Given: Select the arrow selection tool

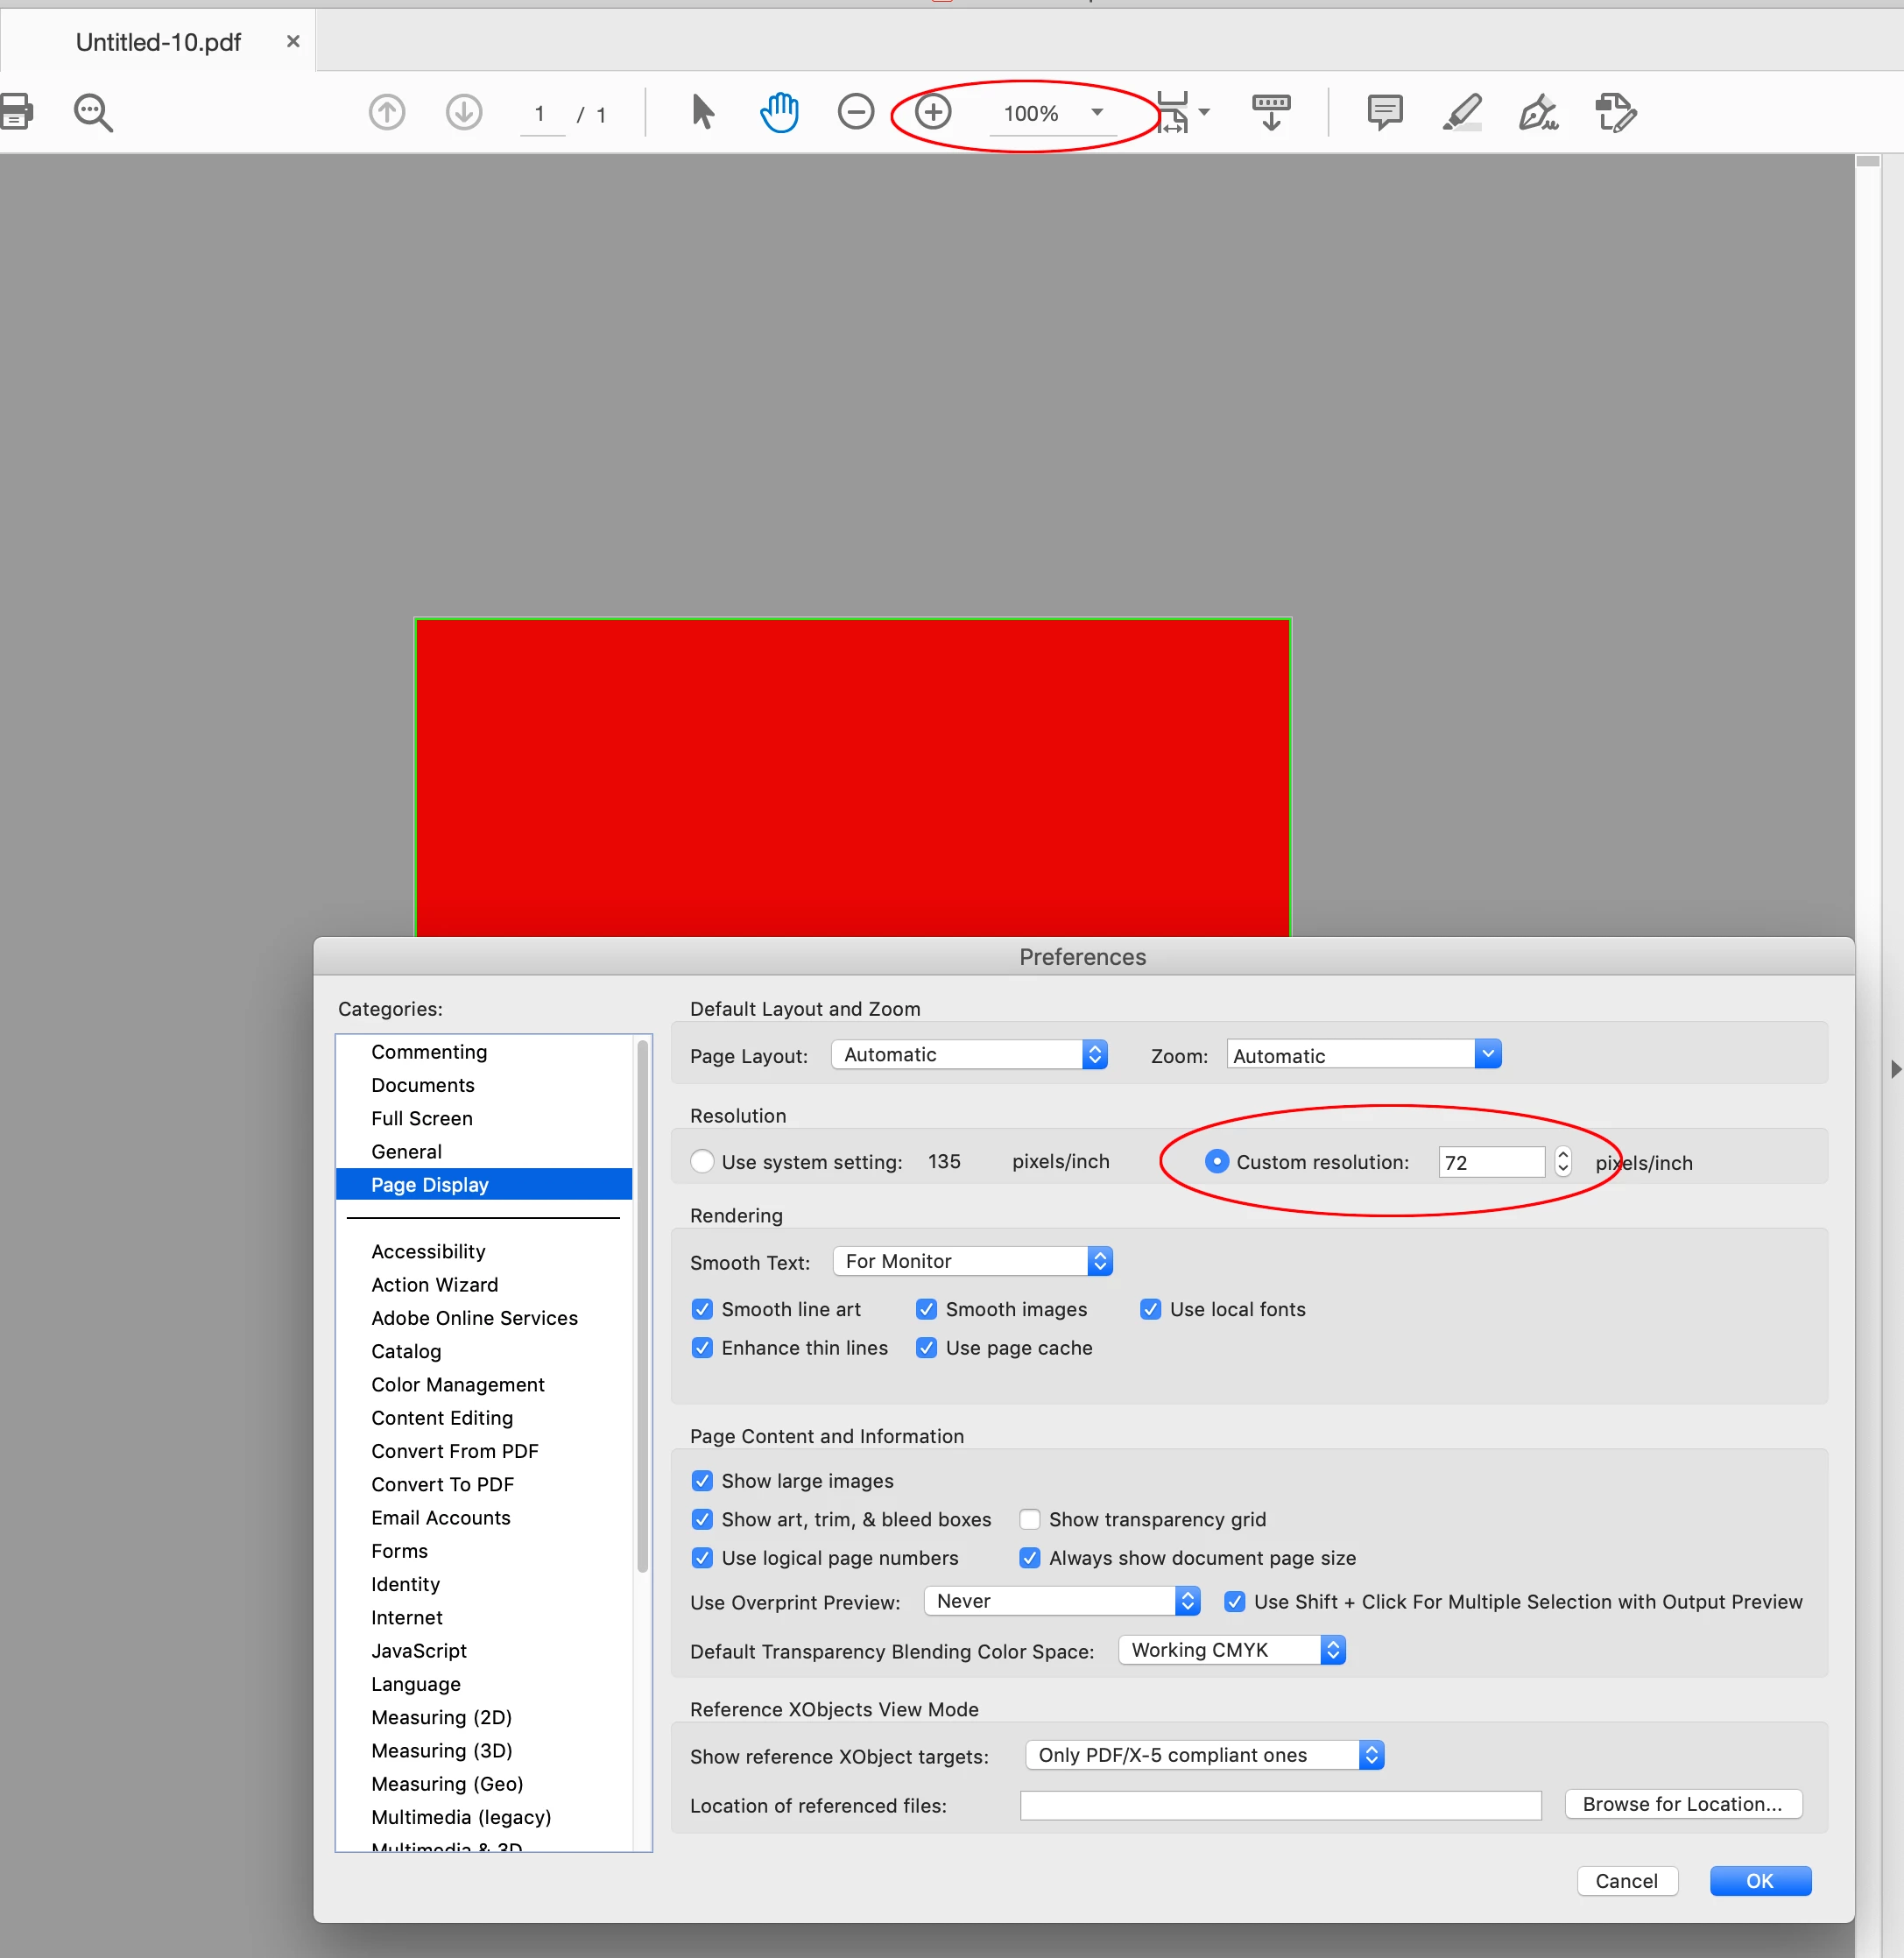Looking at the screenshot, I should [x=702, y=112].
